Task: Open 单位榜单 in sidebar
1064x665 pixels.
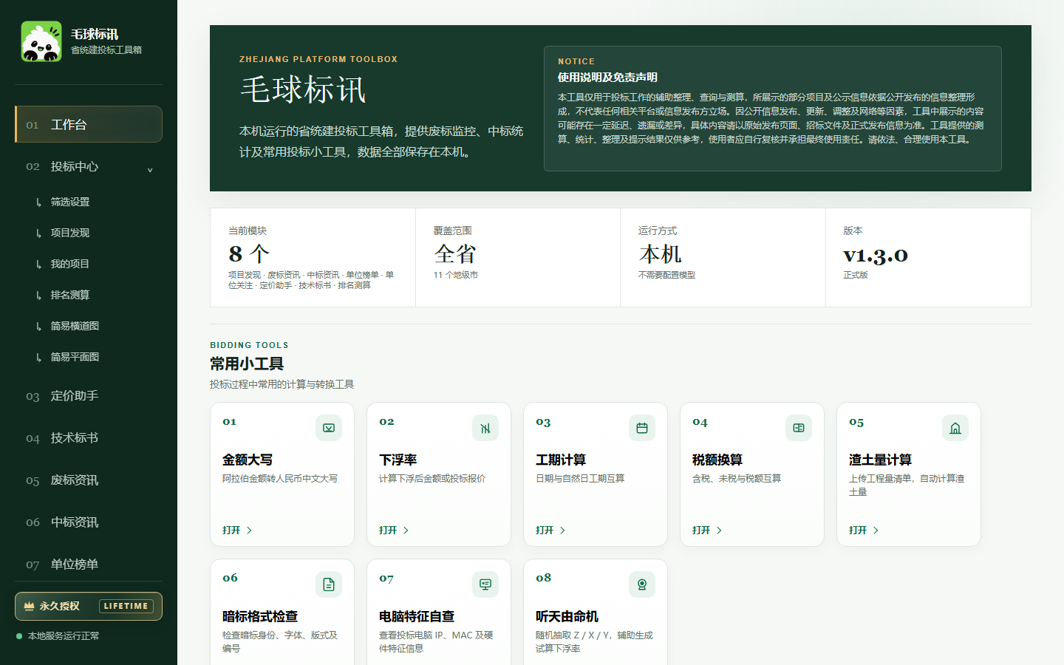Action: coord(89,565)
